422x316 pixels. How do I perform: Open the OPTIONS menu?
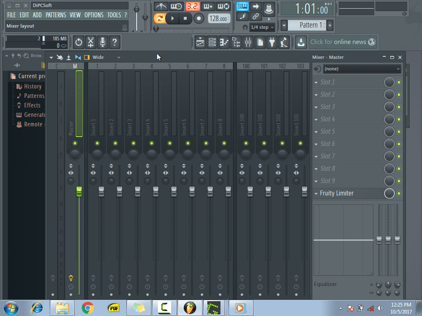point(94,15)
